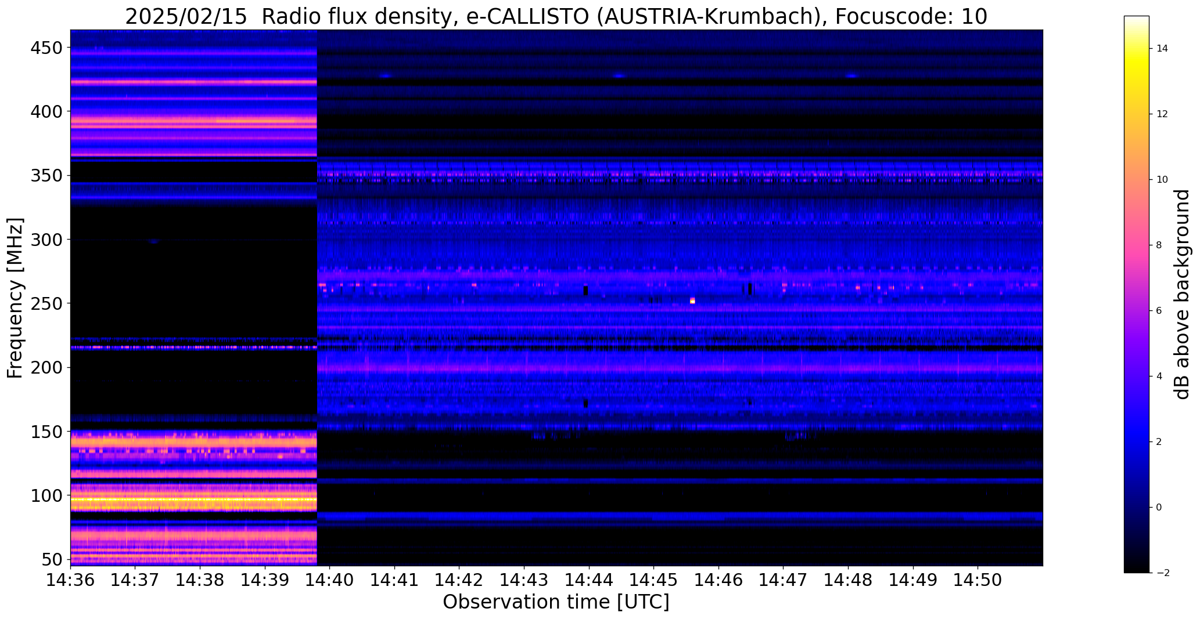Click the colorbar 2 dB tick label
The width and height of the screenshot is (1200, 619).
tap(1159, 442)
